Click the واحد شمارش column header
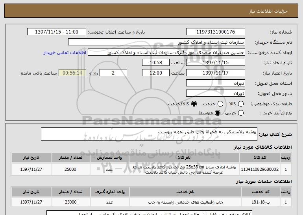This screenshot has height=215, width=303. (109, 158)
